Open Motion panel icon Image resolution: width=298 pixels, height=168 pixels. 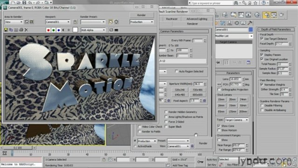[x=237, y=23]
